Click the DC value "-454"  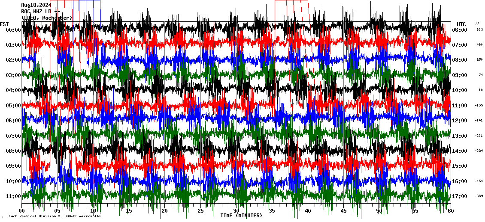click(479, 181)
